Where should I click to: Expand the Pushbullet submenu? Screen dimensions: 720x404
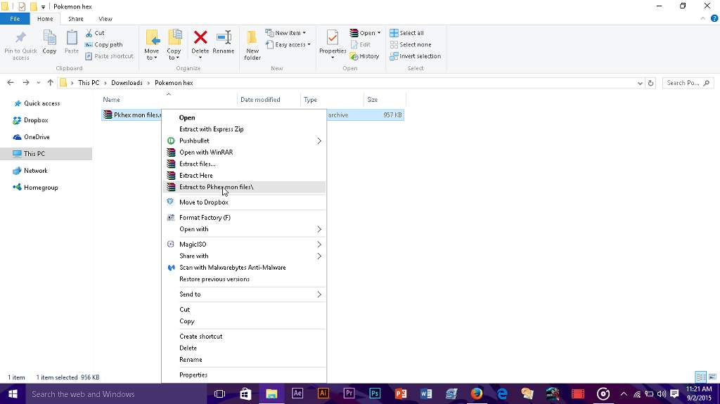coord(243,141)
